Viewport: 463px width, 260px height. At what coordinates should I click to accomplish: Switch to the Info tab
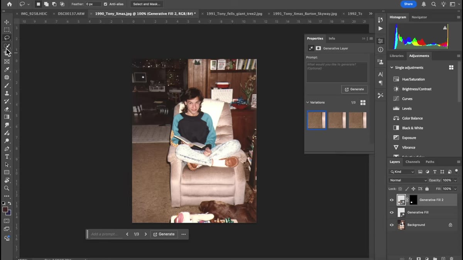click(x=332, y=38)
